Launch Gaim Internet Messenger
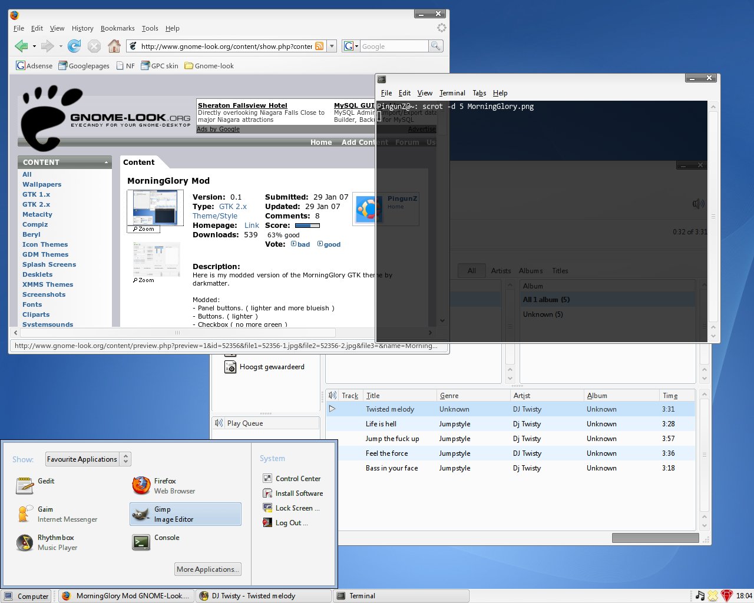Image resolution: width=754 pixels, height=603 pixels. pyautogui.click(x=57, y=514)
